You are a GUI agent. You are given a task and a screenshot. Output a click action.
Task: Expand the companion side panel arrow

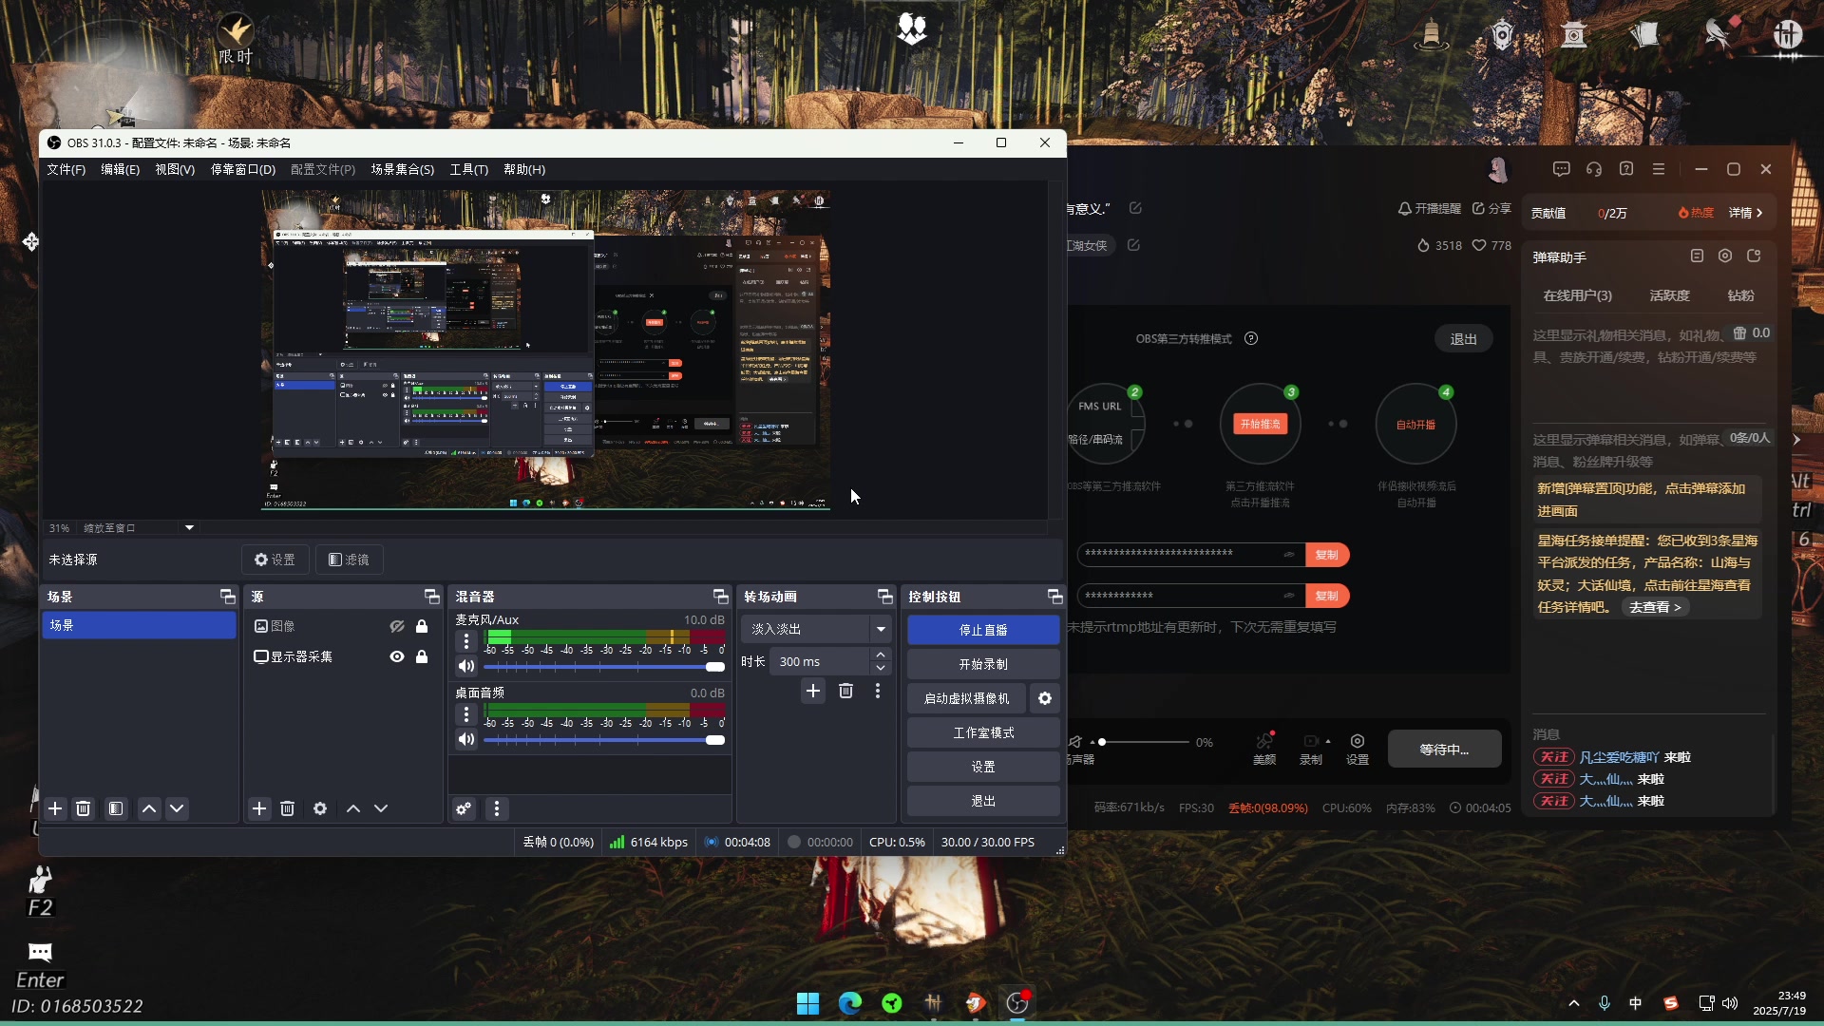click(1796, 440)
